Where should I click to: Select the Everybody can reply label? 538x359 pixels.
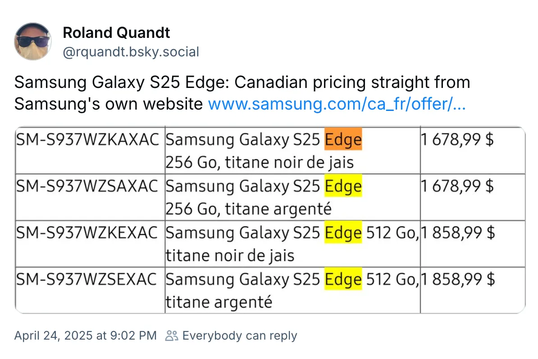(x=239, y=336)
